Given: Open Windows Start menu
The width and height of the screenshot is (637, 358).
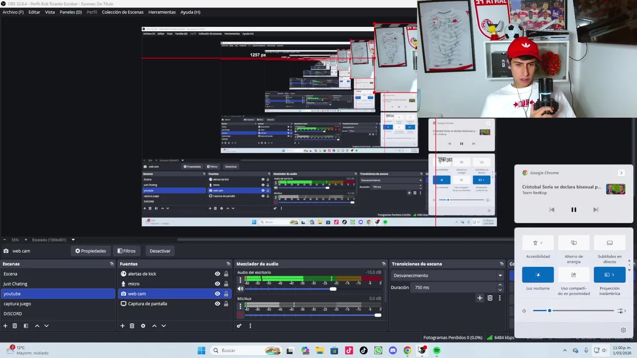Looking at the screenshot, I should [201, 351].
